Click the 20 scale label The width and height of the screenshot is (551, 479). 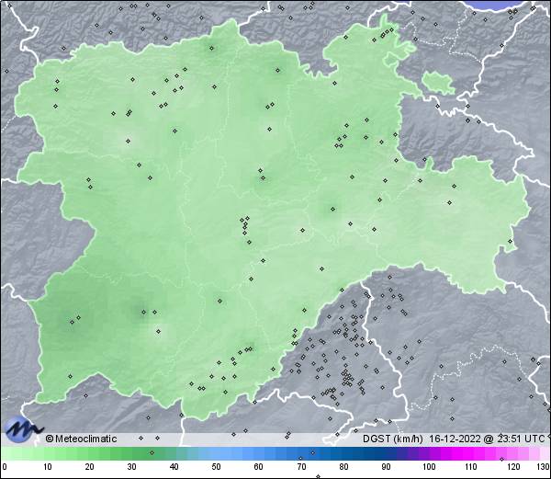tap(90, 467)
